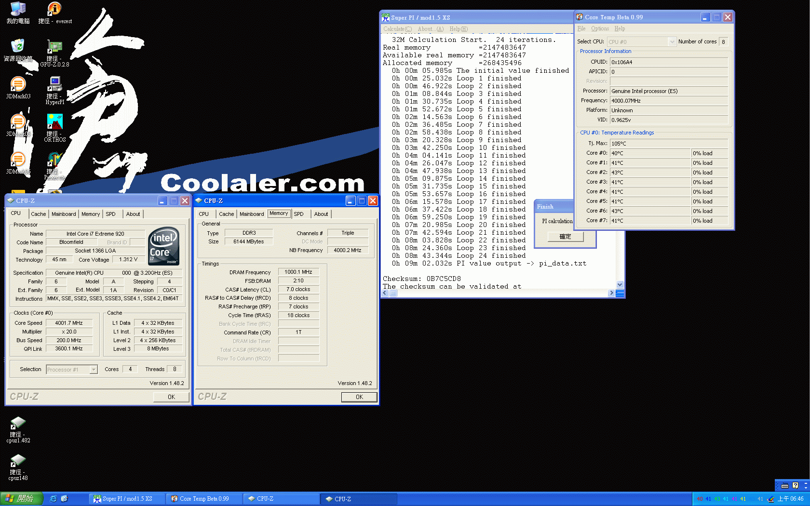Open the 我的電腦 desktop icon

coord(18,13)
